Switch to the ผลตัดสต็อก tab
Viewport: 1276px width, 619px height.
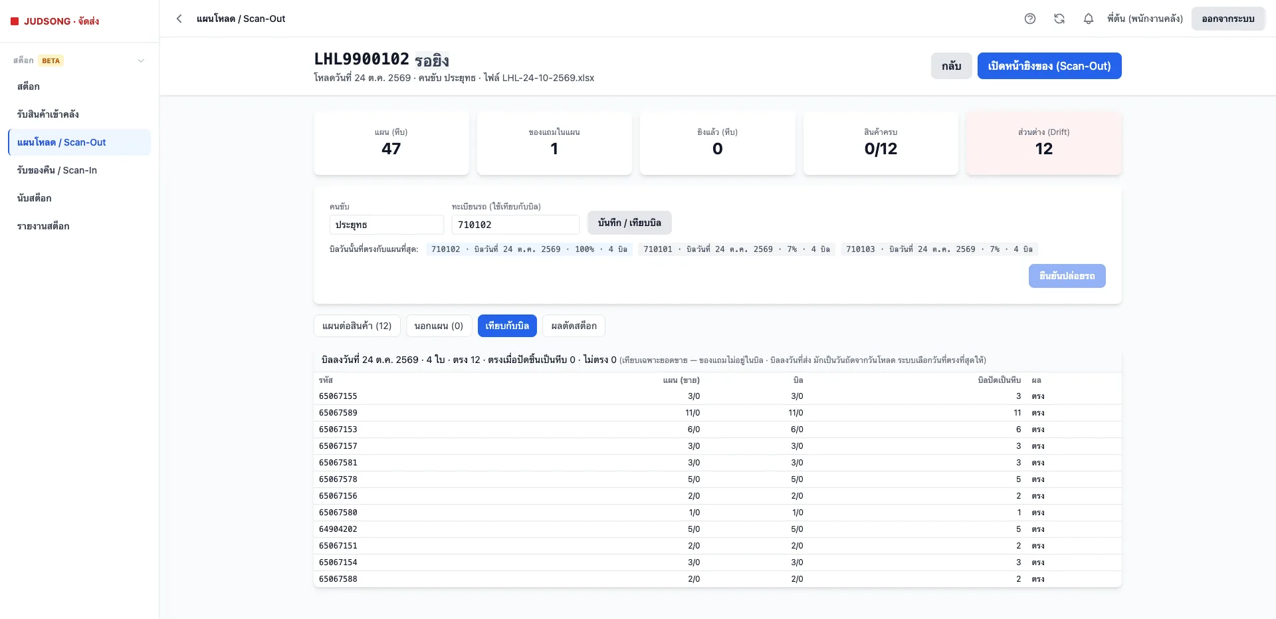pos(574,326)
